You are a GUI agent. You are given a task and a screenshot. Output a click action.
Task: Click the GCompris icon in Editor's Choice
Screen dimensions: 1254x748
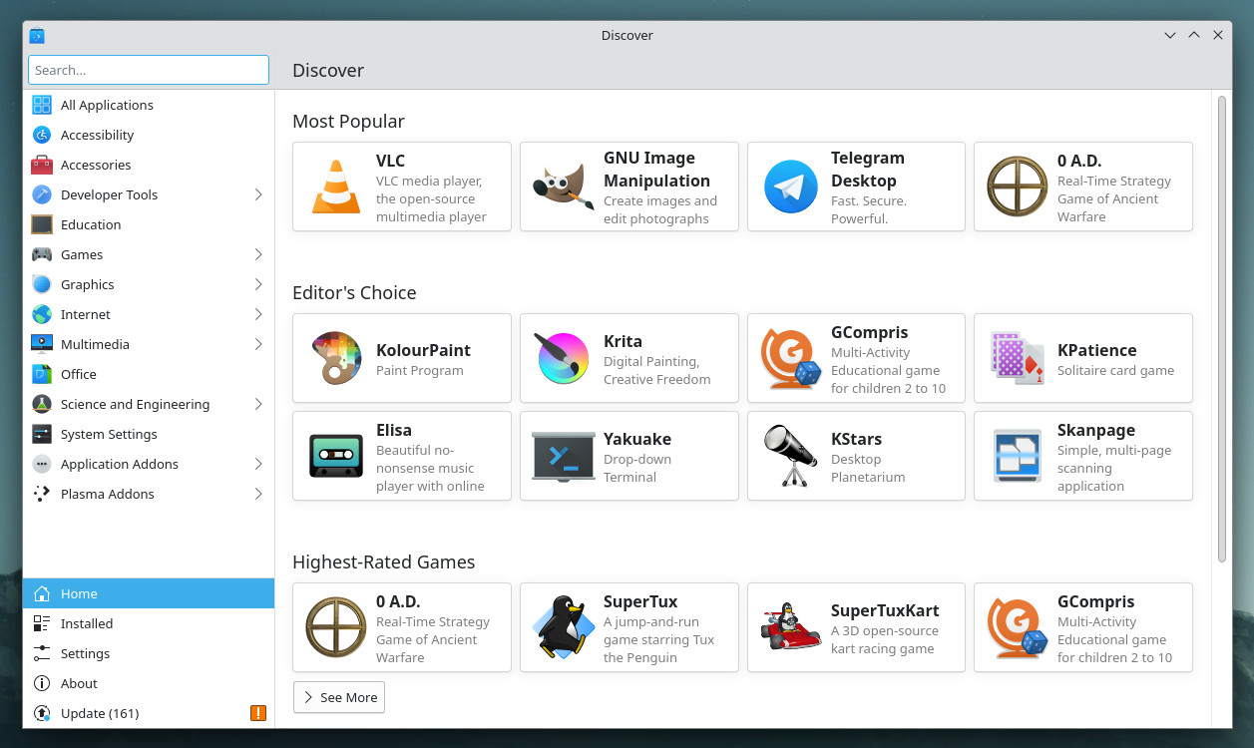tap(791, 359)
